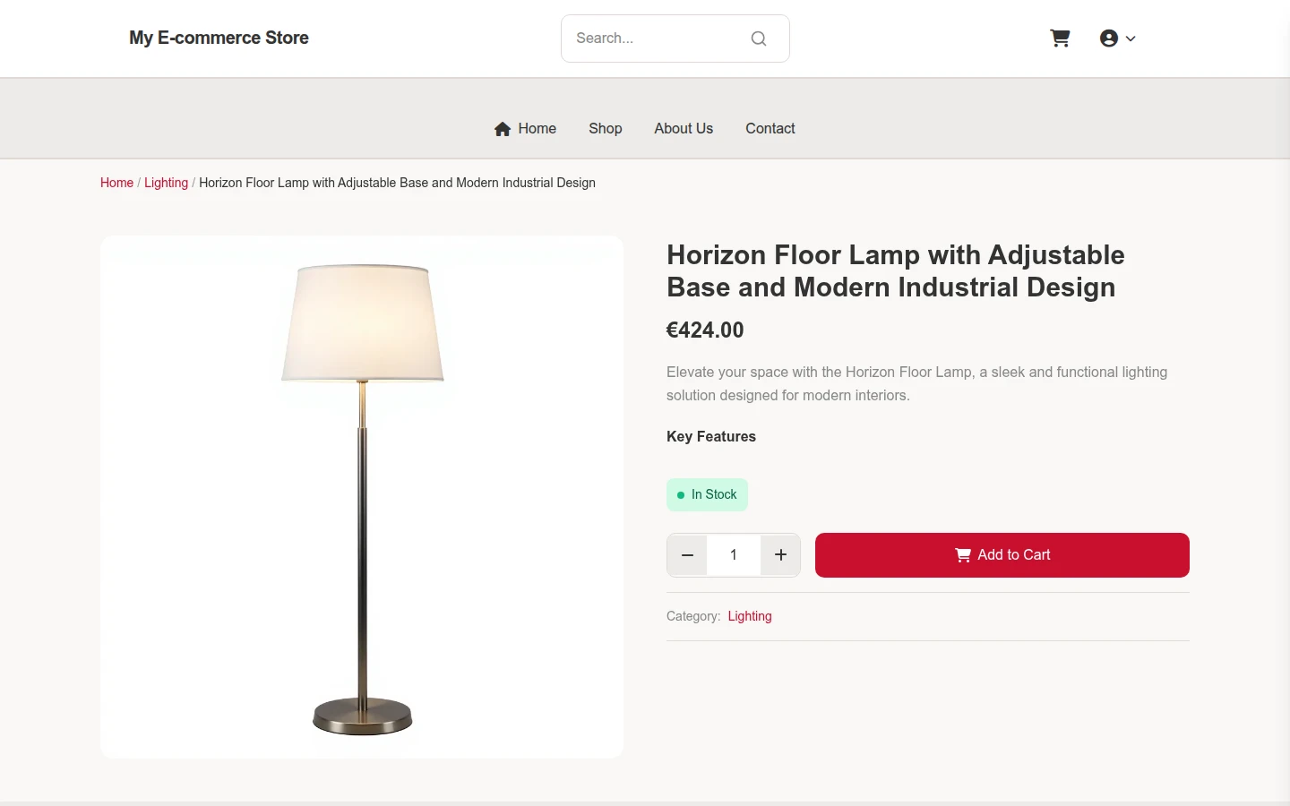Click the search magnifier icon
1290x806 pixels.
pos(759,39)
